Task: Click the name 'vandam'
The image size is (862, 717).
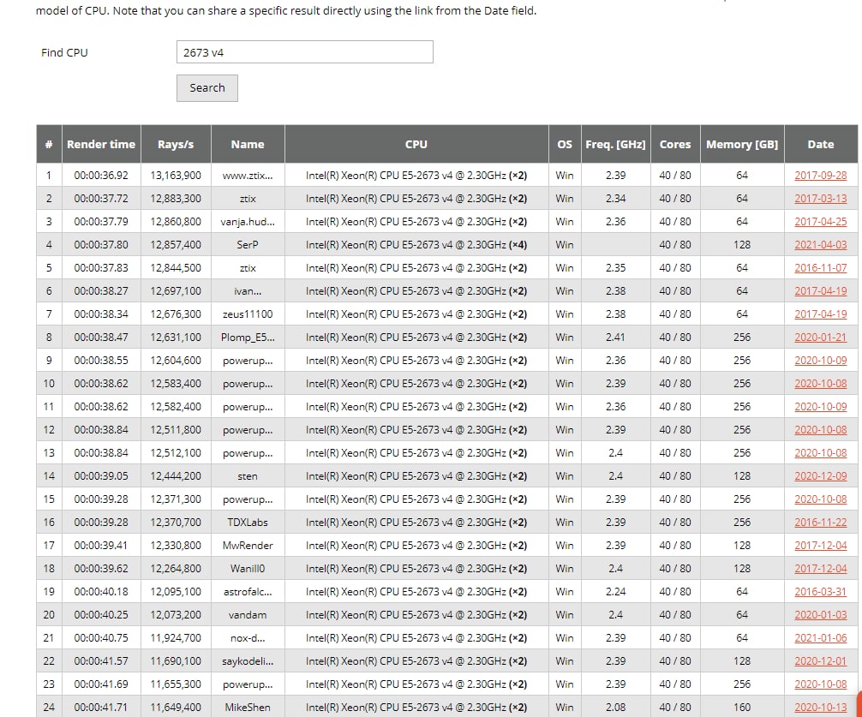Action: (248, 614)
